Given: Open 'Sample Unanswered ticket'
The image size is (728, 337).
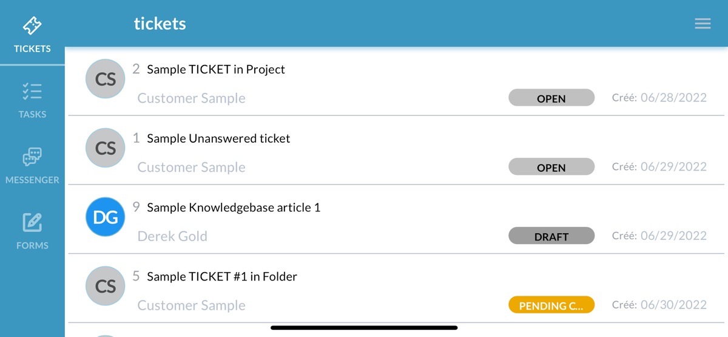Looking at the screenshot, I should [218, 138].
